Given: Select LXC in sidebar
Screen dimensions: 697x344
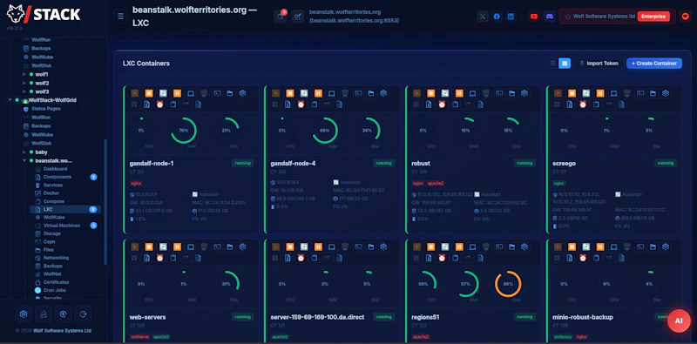Looking at the screenshot, I should click(x=65, y=209).
